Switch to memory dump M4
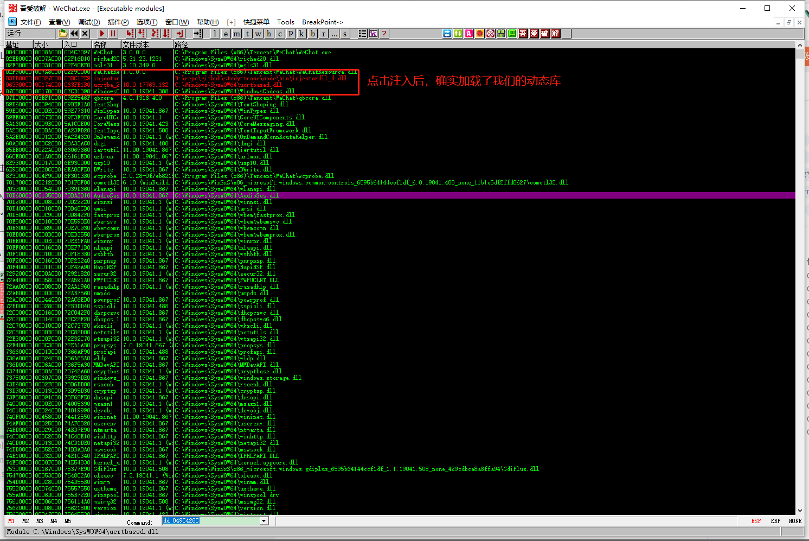This screenshot has height=541, width=809. click(54, 521)
